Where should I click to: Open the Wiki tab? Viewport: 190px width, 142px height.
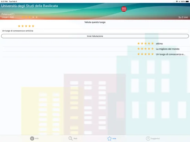click(x=34, y=138)
